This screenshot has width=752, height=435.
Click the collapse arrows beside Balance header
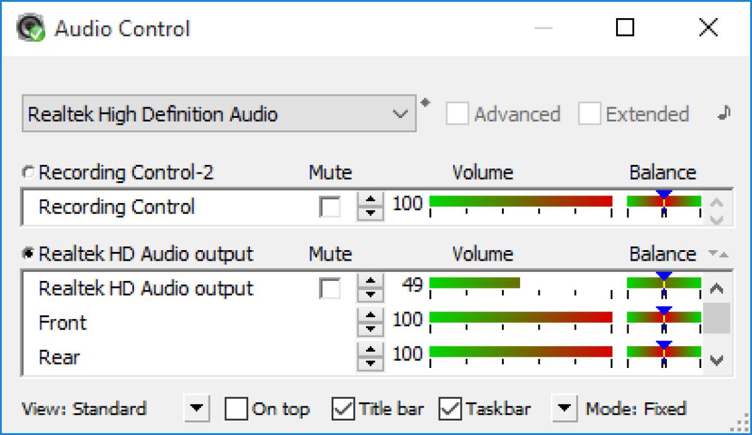pyautogui.click(x=719, y=254)
